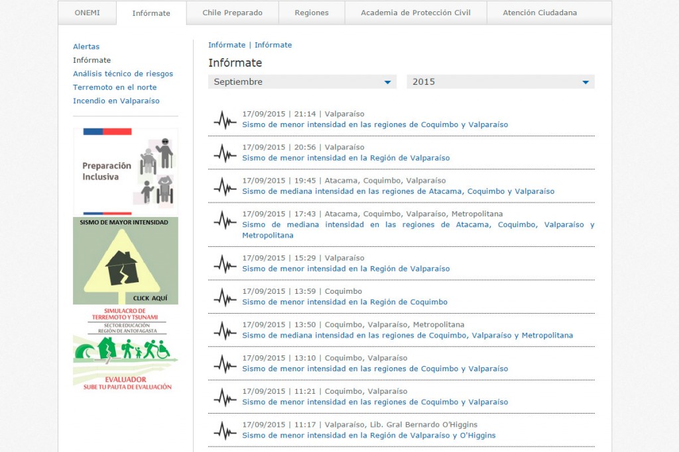
Task: Click the Infórmate item in the sidebar
Action: 92,60
